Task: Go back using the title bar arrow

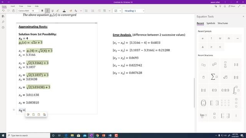Action: point(3,2)
